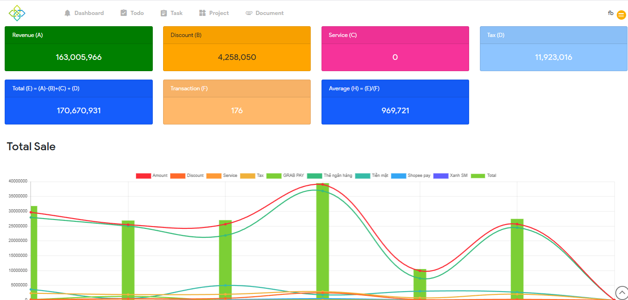
Task: Click the scroll-to-top arrow icon
Action: tap(621, 293)
